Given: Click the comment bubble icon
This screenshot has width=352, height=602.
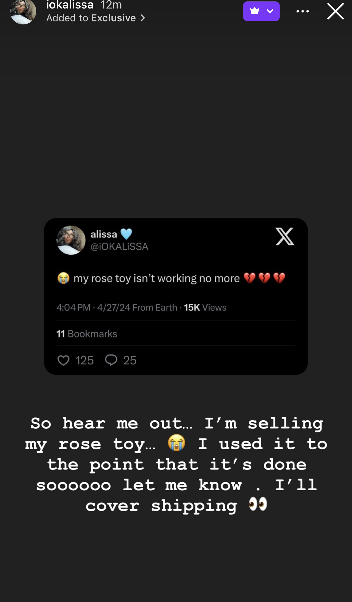Looking at the screenshot, I should coord(111,360).
